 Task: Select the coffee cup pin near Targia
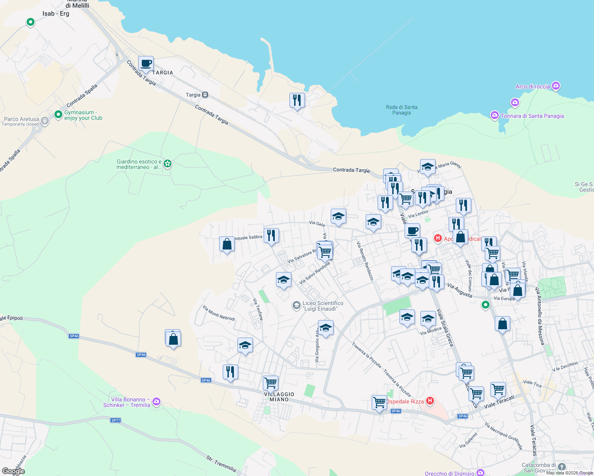146,64
